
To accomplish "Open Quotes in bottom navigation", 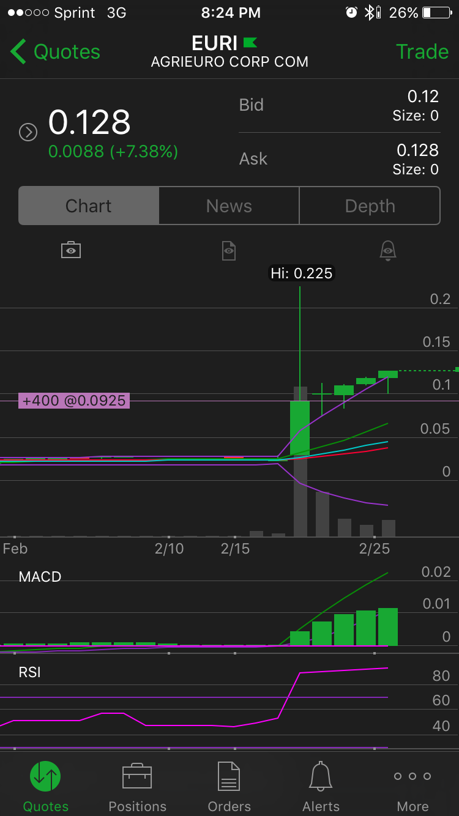I will tap(46, 785).
